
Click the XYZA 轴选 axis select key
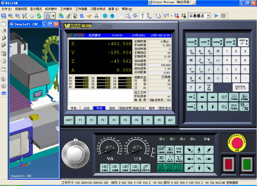pyautogui.click(x=179, y=150)
